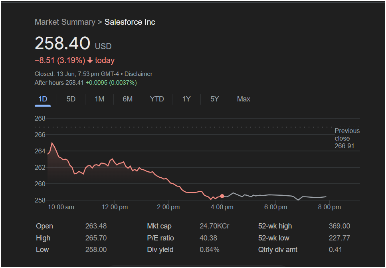Click the 12:00 pm axis label
The width and height of the screenshot is (386, 268).
click(115, 207)
